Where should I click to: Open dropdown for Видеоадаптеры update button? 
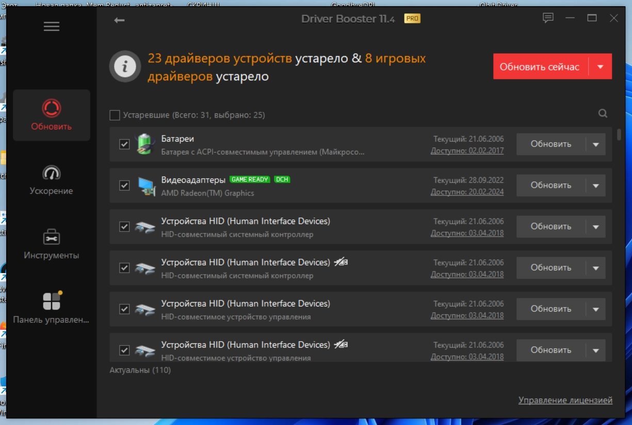[596, 185]
